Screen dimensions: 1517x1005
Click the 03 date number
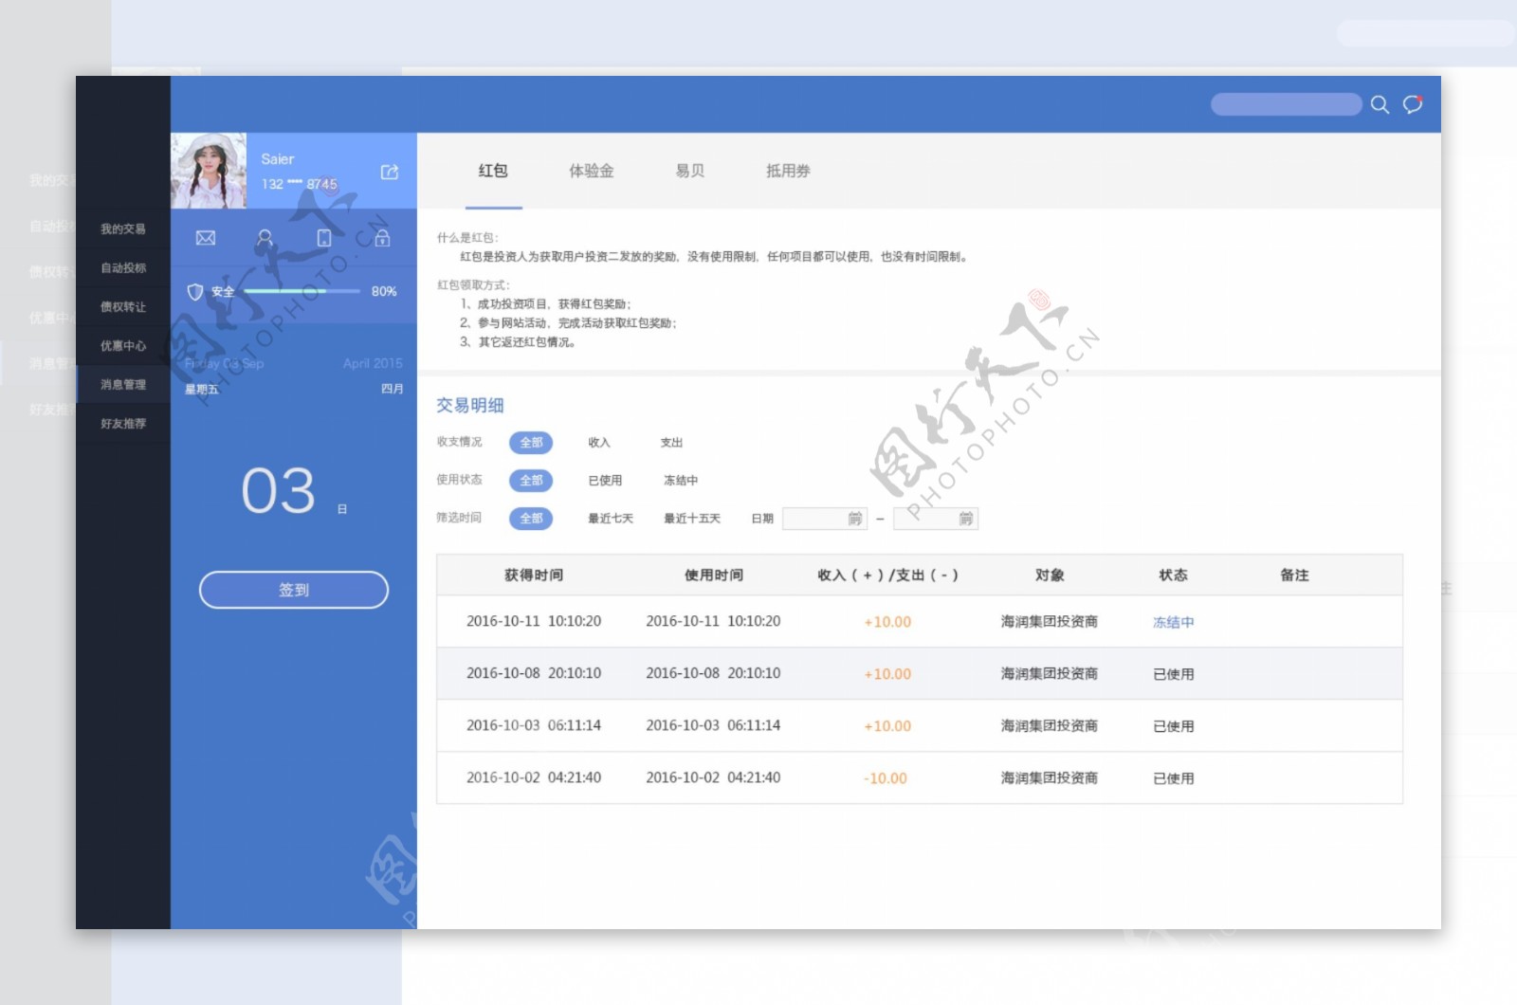click(278, 490)
